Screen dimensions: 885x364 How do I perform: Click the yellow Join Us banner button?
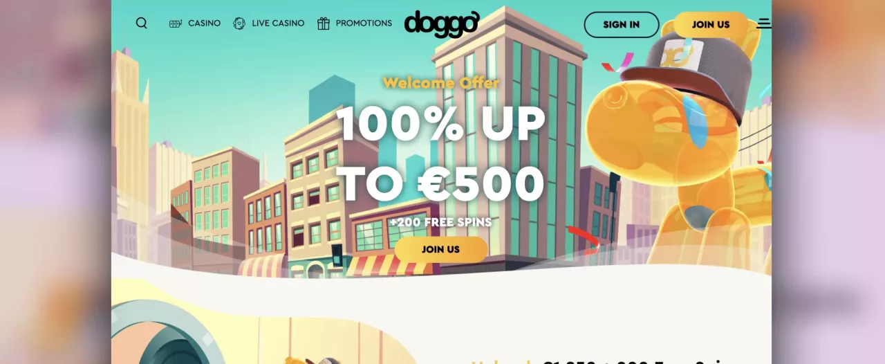pos(441,249)
